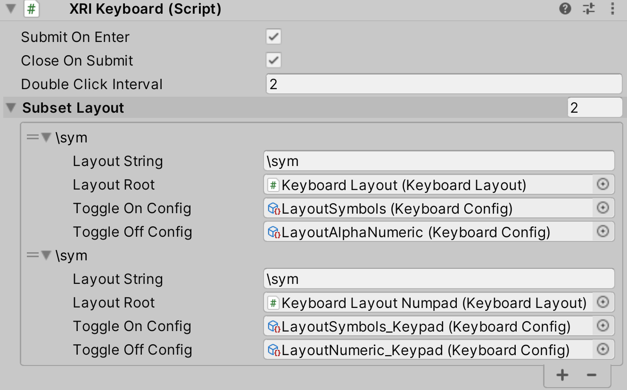The image size is (627, 390).
Task: Open the three-dot component options menu
Action: (x=612, y=8)
